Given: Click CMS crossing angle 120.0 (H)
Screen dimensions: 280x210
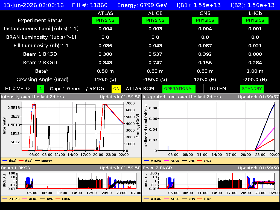Looking at the screenshot, I should point(205,80).
